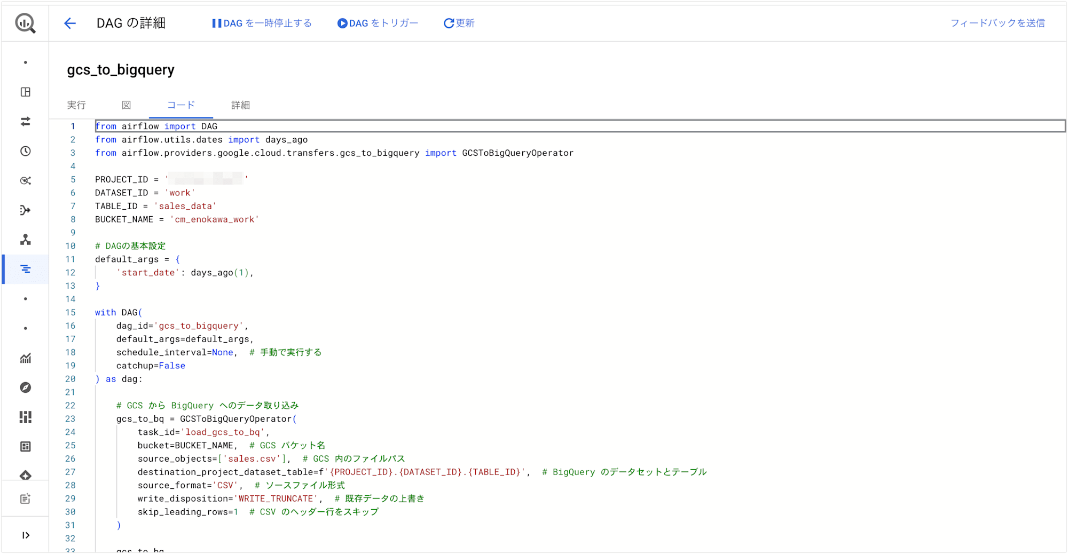Click 'catchup=False' on line 19

tap(151, 366)
